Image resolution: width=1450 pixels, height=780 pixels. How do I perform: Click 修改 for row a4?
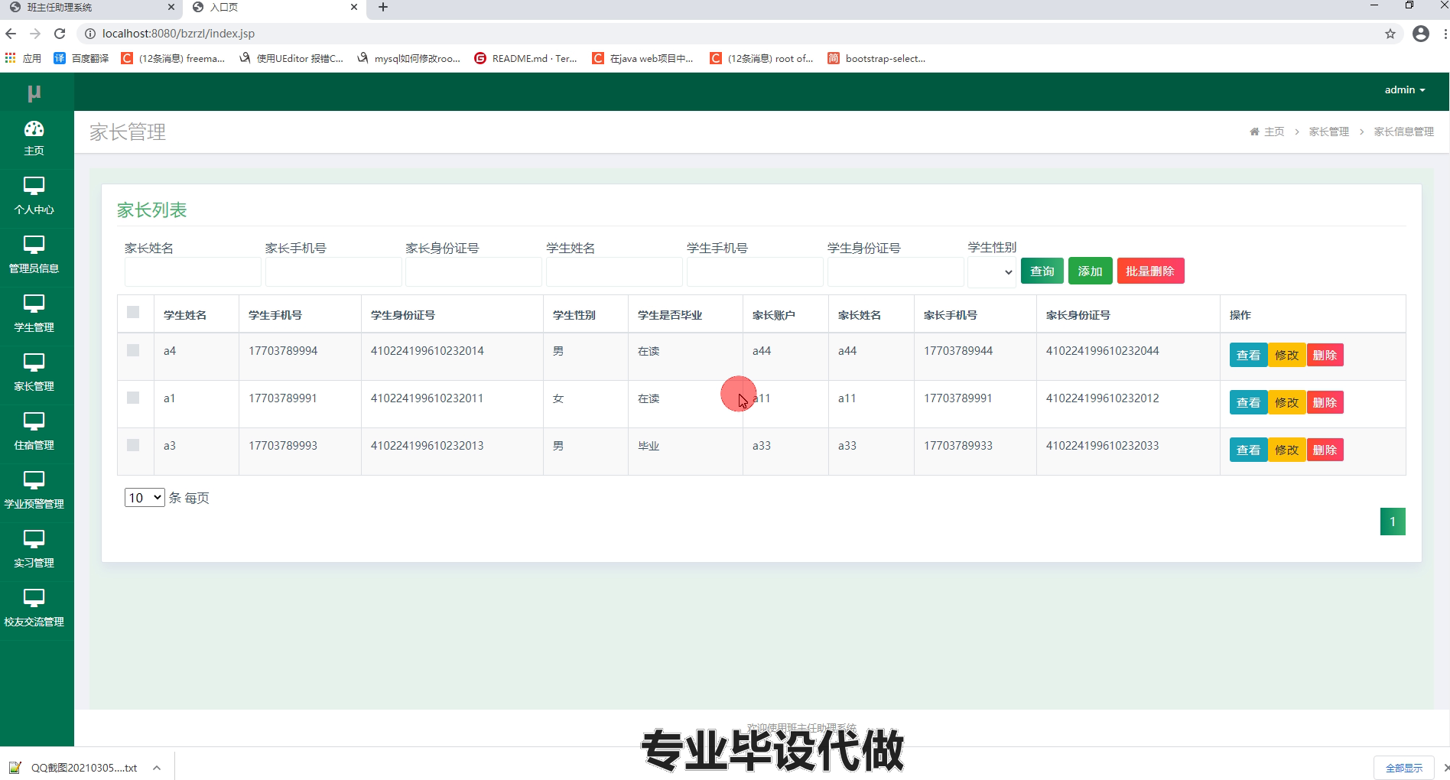click(1287, 355)
